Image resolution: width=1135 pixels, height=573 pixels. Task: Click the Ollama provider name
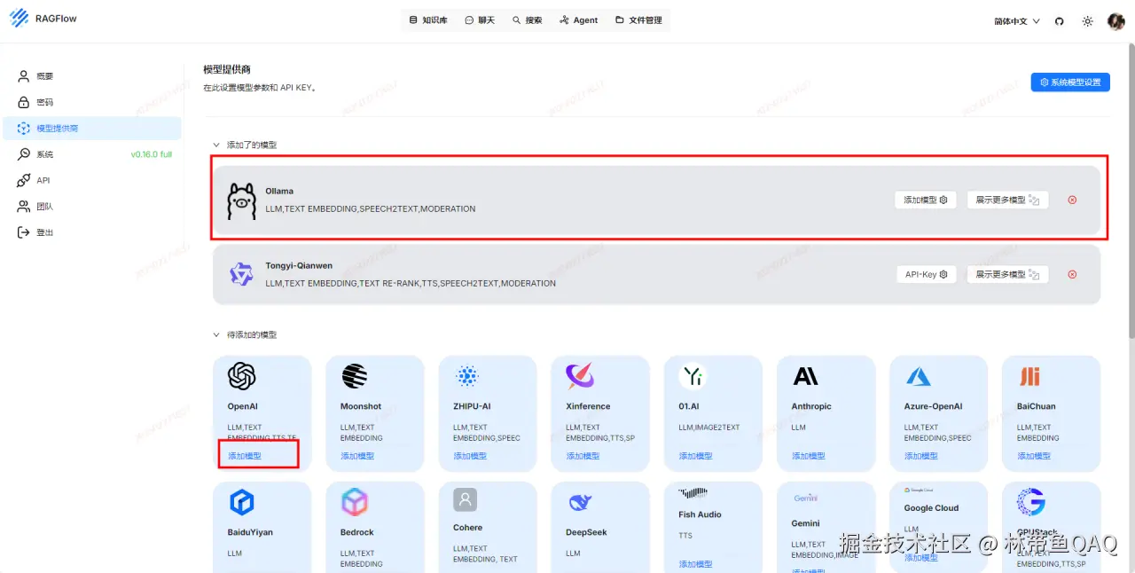279,191
